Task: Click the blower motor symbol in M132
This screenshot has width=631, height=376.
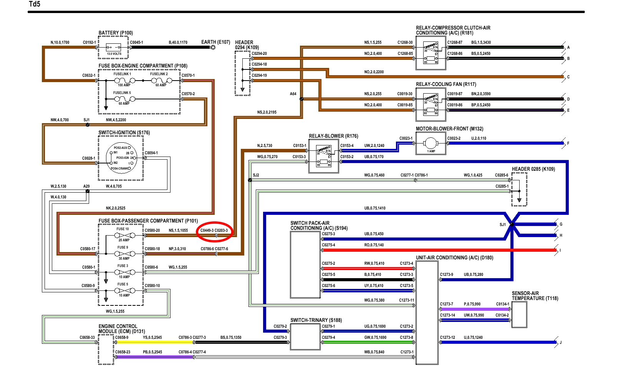Action: tap(431, 143)
